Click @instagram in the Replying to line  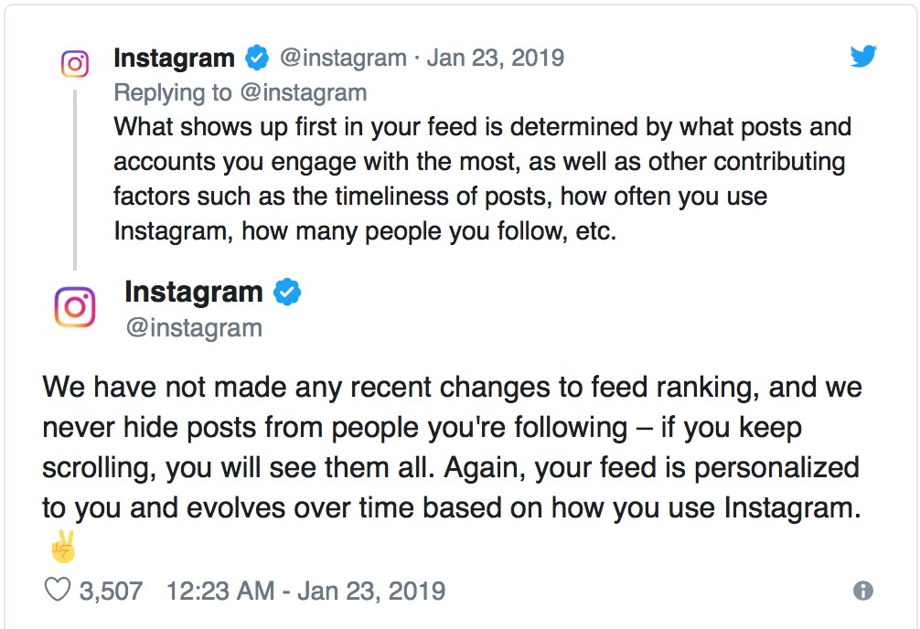point(304,92)
